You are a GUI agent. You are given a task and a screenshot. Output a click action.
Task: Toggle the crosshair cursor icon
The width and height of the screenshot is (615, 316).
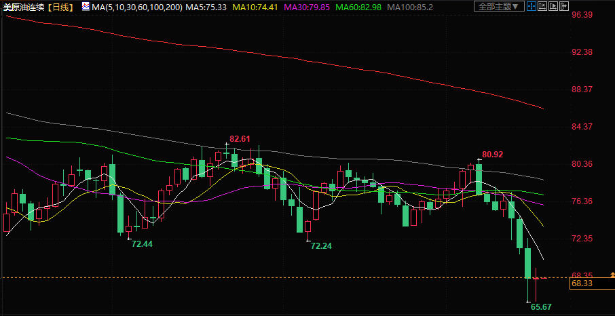tap(532, 6)
